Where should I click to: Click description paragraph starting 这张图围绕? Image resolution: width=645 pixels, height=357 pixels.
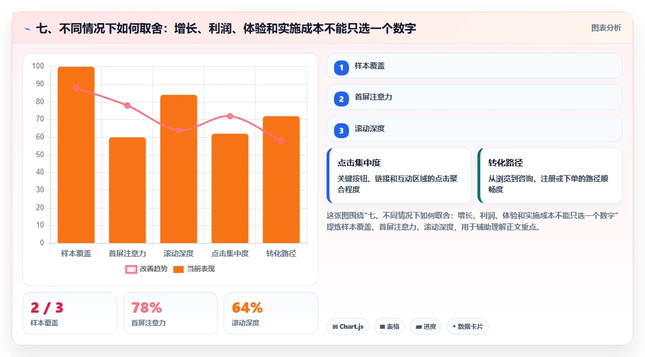coord(473,221)
